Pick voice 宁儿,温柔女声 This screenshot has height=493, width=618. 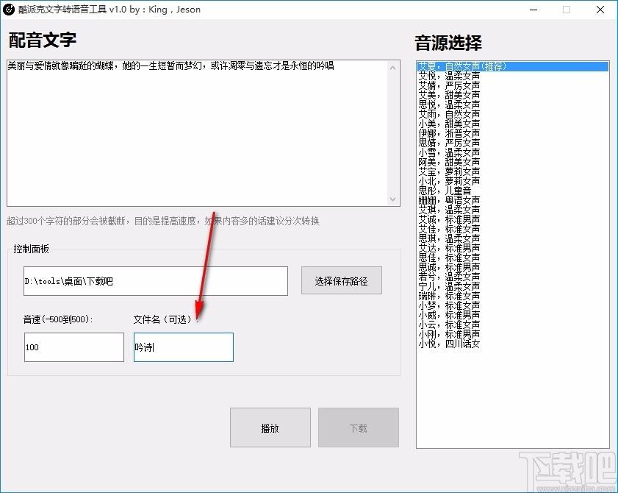(x=512, y=286)
